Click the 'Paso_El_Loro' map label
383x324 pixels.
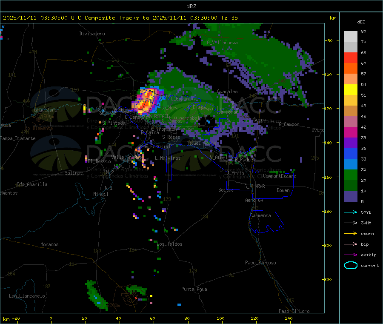[x=294, y=311]
